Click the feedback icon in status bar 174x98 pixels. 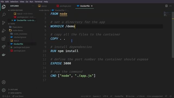[166, 96]
